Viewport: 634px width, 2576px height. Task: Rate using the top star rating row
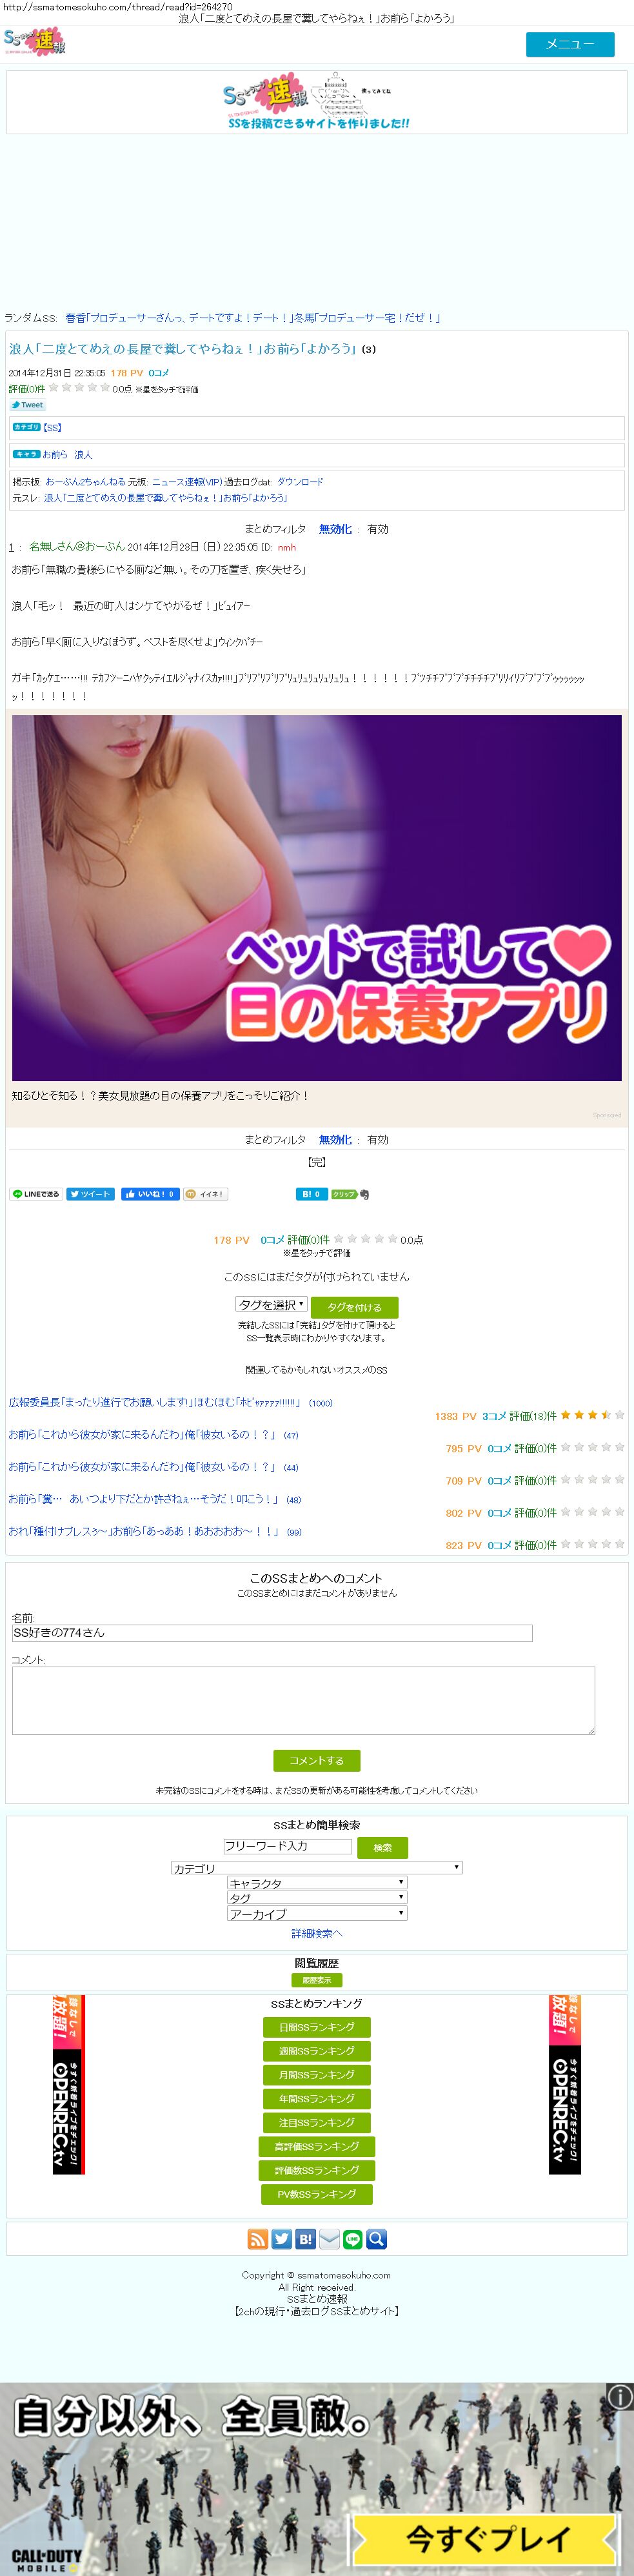[79, 387]
